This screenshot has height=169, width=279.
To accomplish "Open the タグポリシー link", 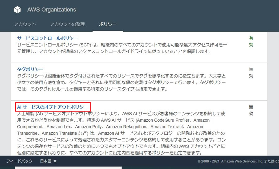I will [30, 69].
